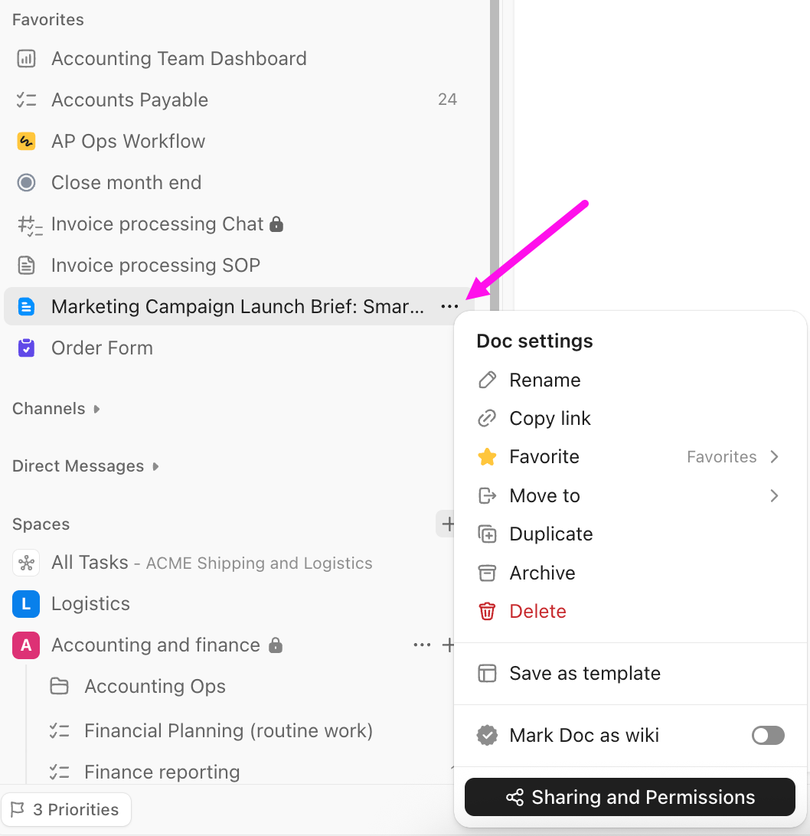Open the Invoice processing SOP doc icon
The height and width of the screenshot is (836, 810).
[x=25, y=265]
